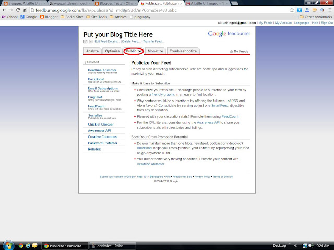This screenshot has width=334, height=250.
Task: Select the Publicize tab
Action: click(134, 51)
